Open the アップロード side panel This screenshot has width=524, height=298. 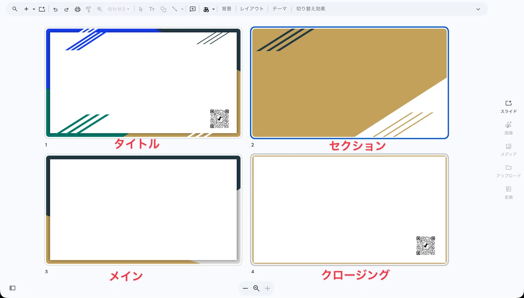click(x=508, y=171)
